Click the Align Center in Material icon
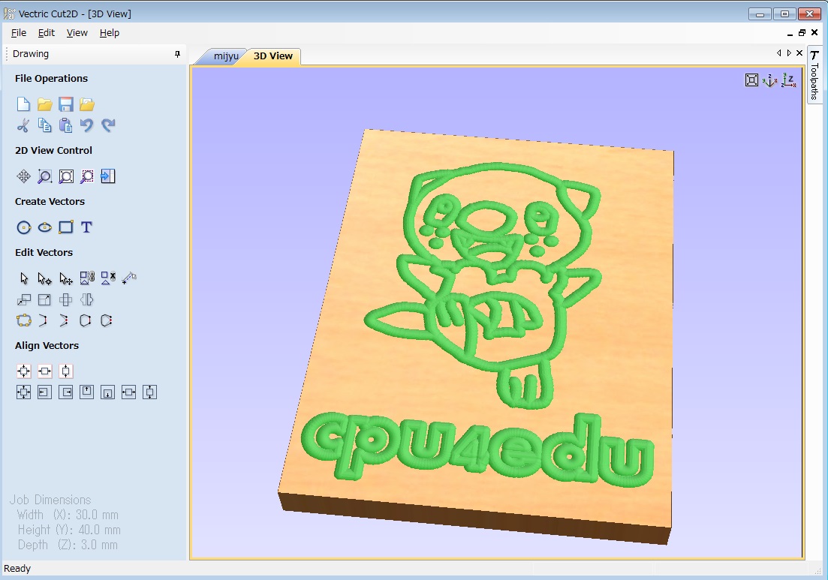 click(24, 371)
